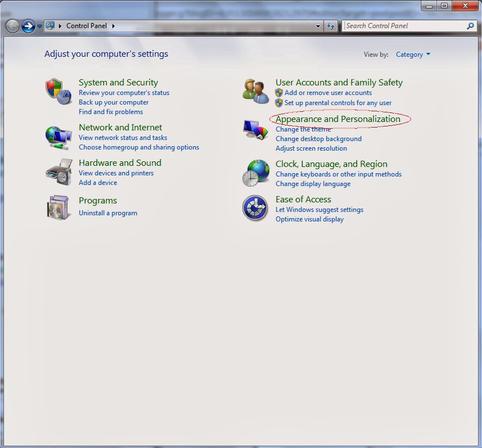Select Add a device link
Viewport: 482px width, 448px height.
point(98,183)
